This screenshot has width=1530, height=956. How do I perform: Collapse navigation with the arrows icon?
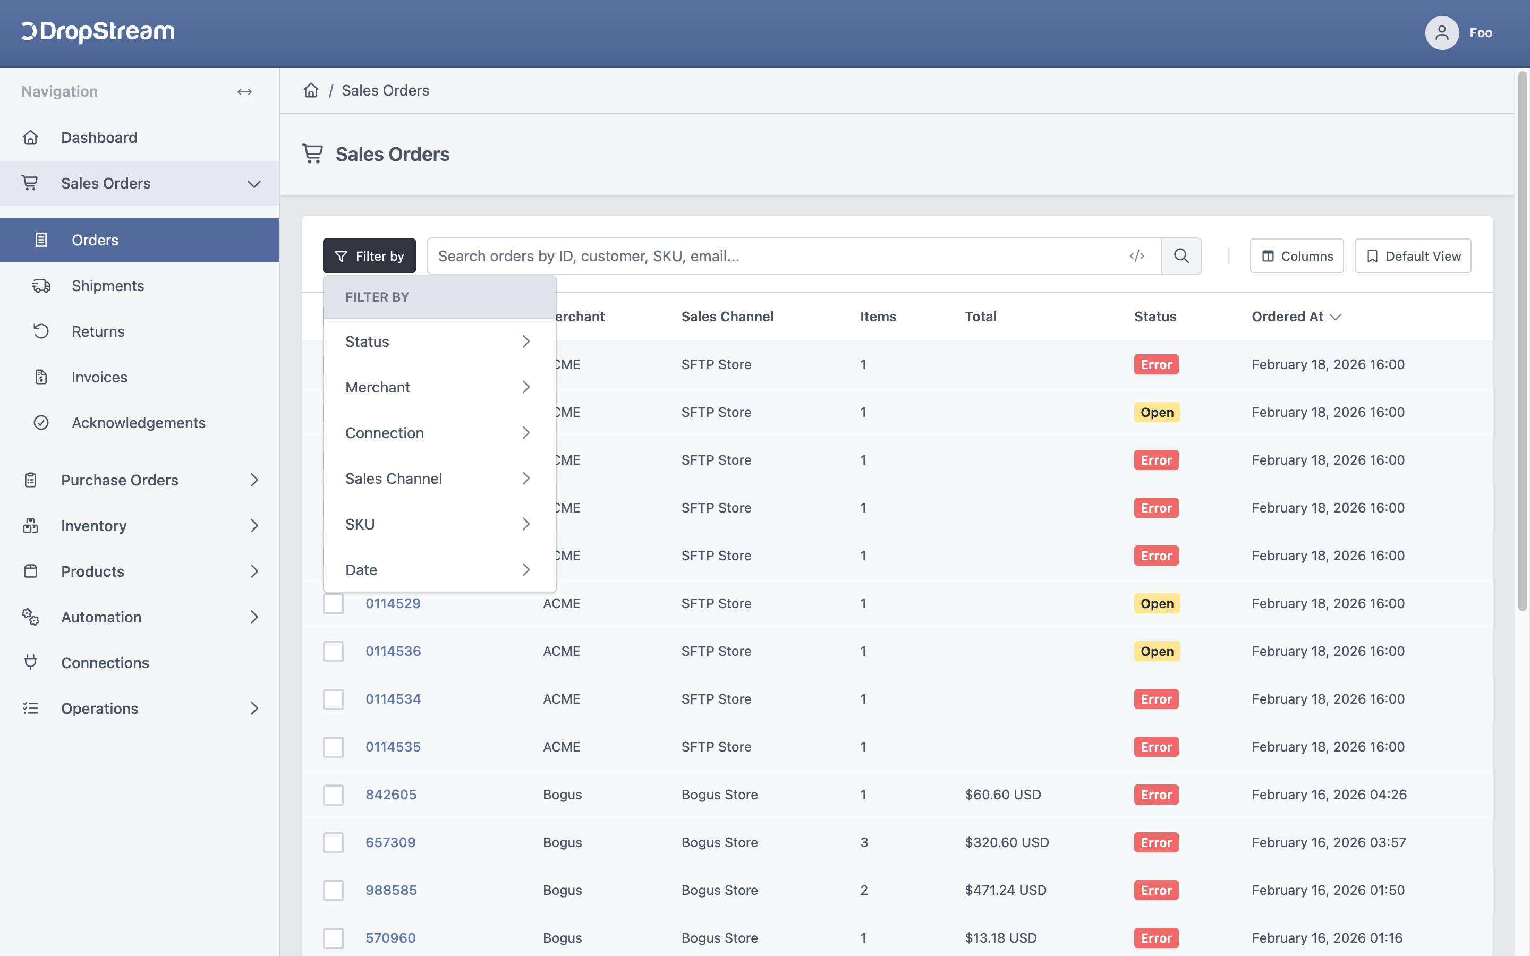tap(245, 92)
